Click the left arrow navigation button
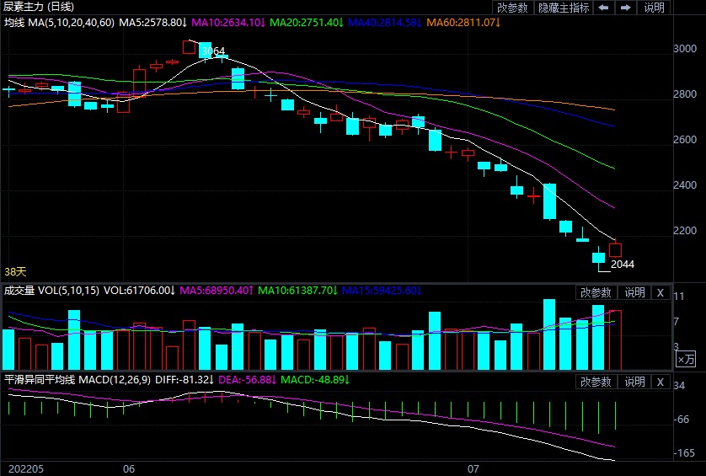Viewport: 706px width, 476px height. [604, 8]
